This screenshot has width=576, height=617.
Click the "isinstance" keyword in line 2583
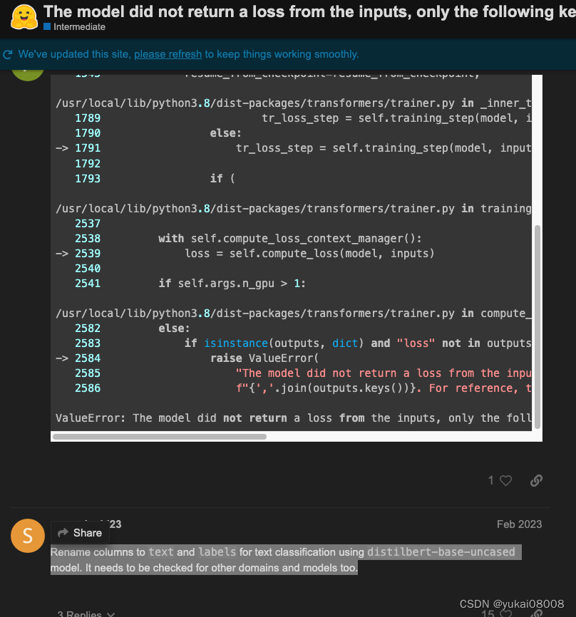click(236, 343)
